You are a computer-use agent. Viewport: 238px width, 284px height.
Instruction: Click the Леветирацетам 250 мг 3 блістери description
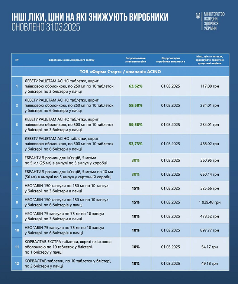(69, 86)
